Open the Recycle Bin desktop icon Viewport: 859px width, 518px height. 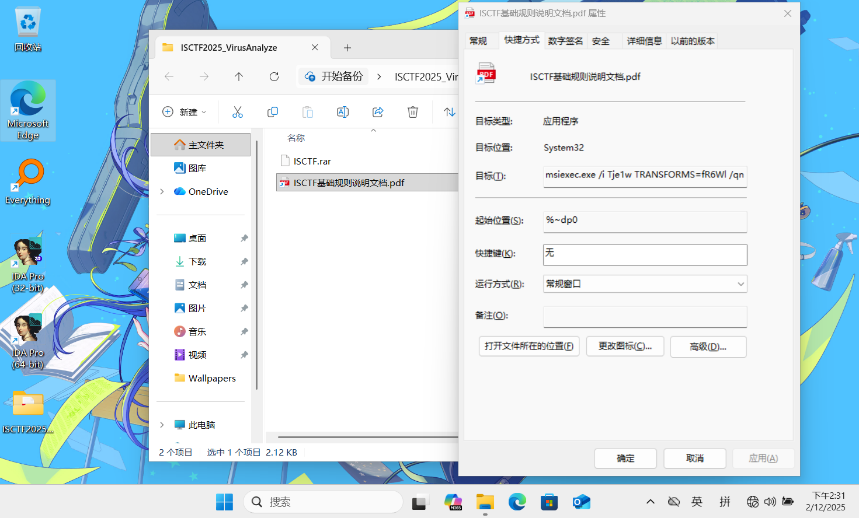(x=28, y=29)
